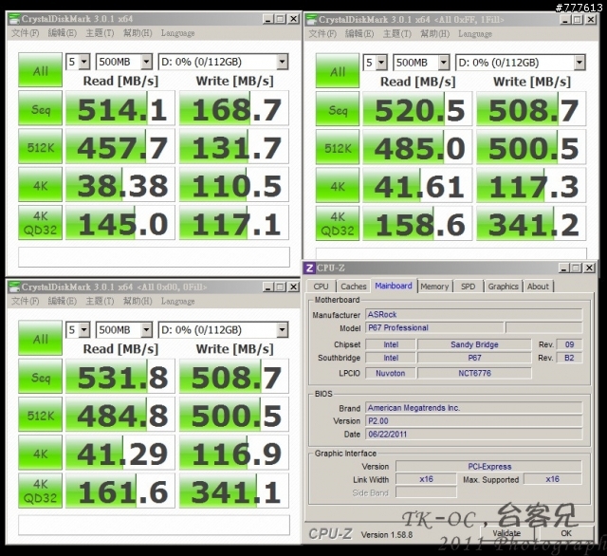Switch to SPD tab in CPU-Z
Screen dimensions: 607x556
tap(468, 287)
